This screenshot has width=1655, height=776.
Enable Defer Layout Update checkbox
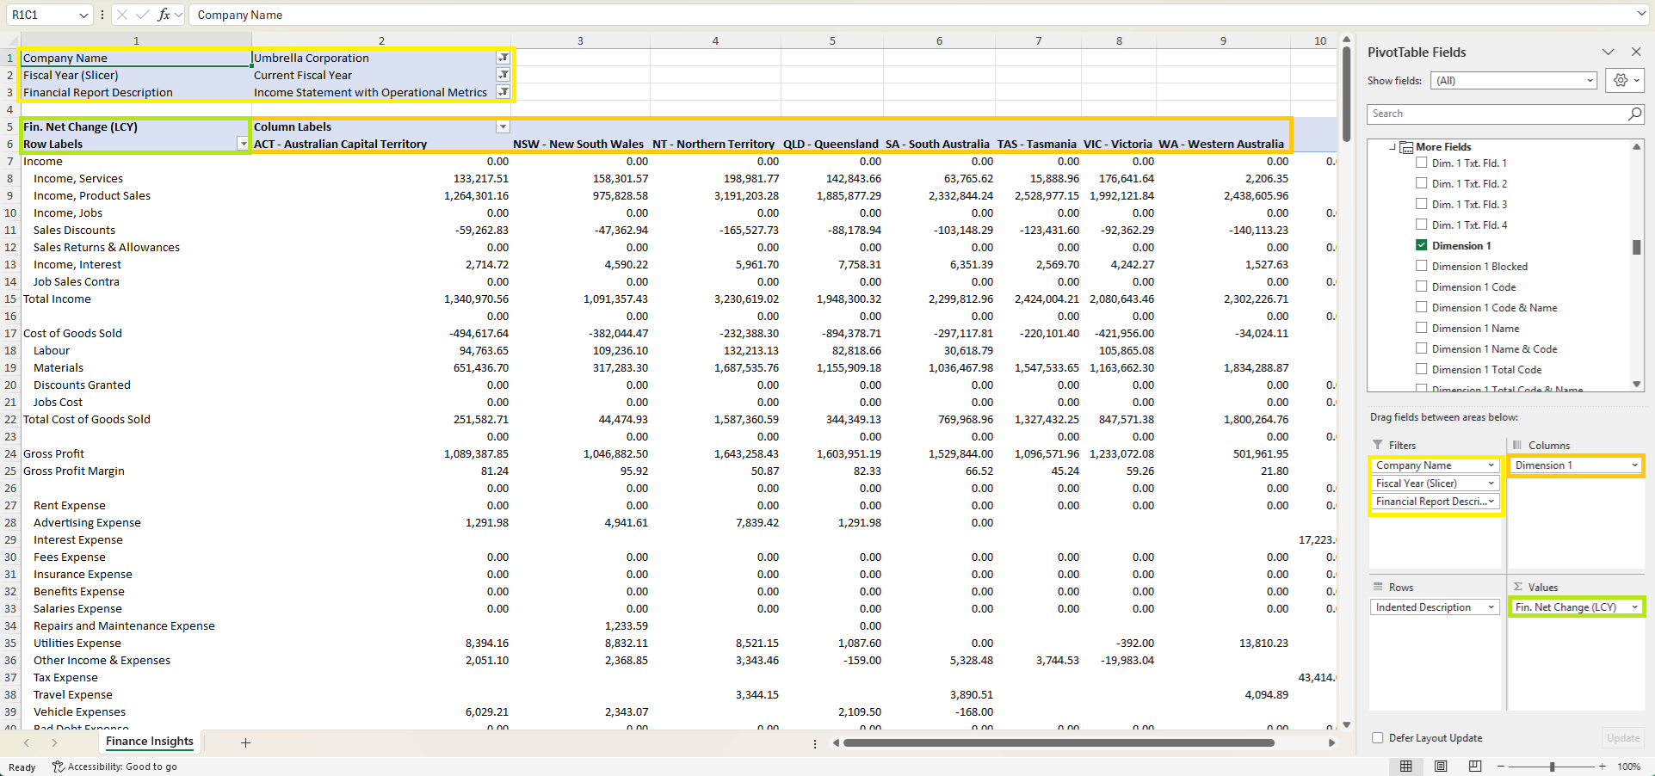click(1378, 737)
